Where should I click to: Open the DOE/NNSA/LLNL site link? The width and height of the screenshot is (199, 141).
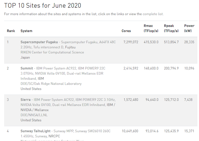[x=34, y=115]
